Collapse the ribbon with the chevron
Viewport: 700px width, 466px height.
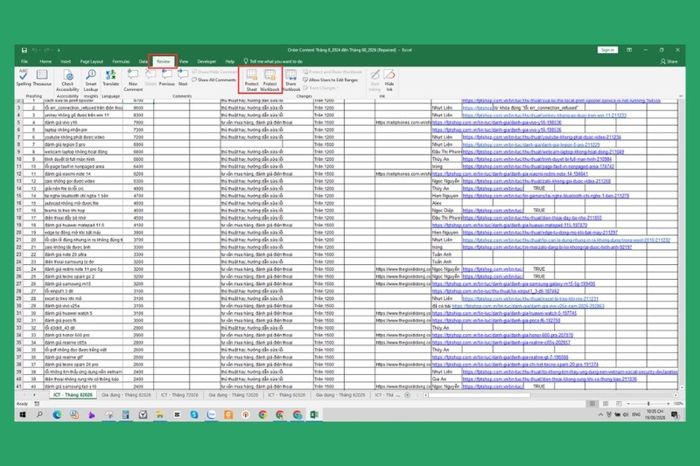tap(681, 96)
